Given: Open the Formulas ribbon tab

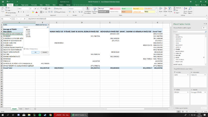Looking at the screenshot, I should [x=34, y=5].
